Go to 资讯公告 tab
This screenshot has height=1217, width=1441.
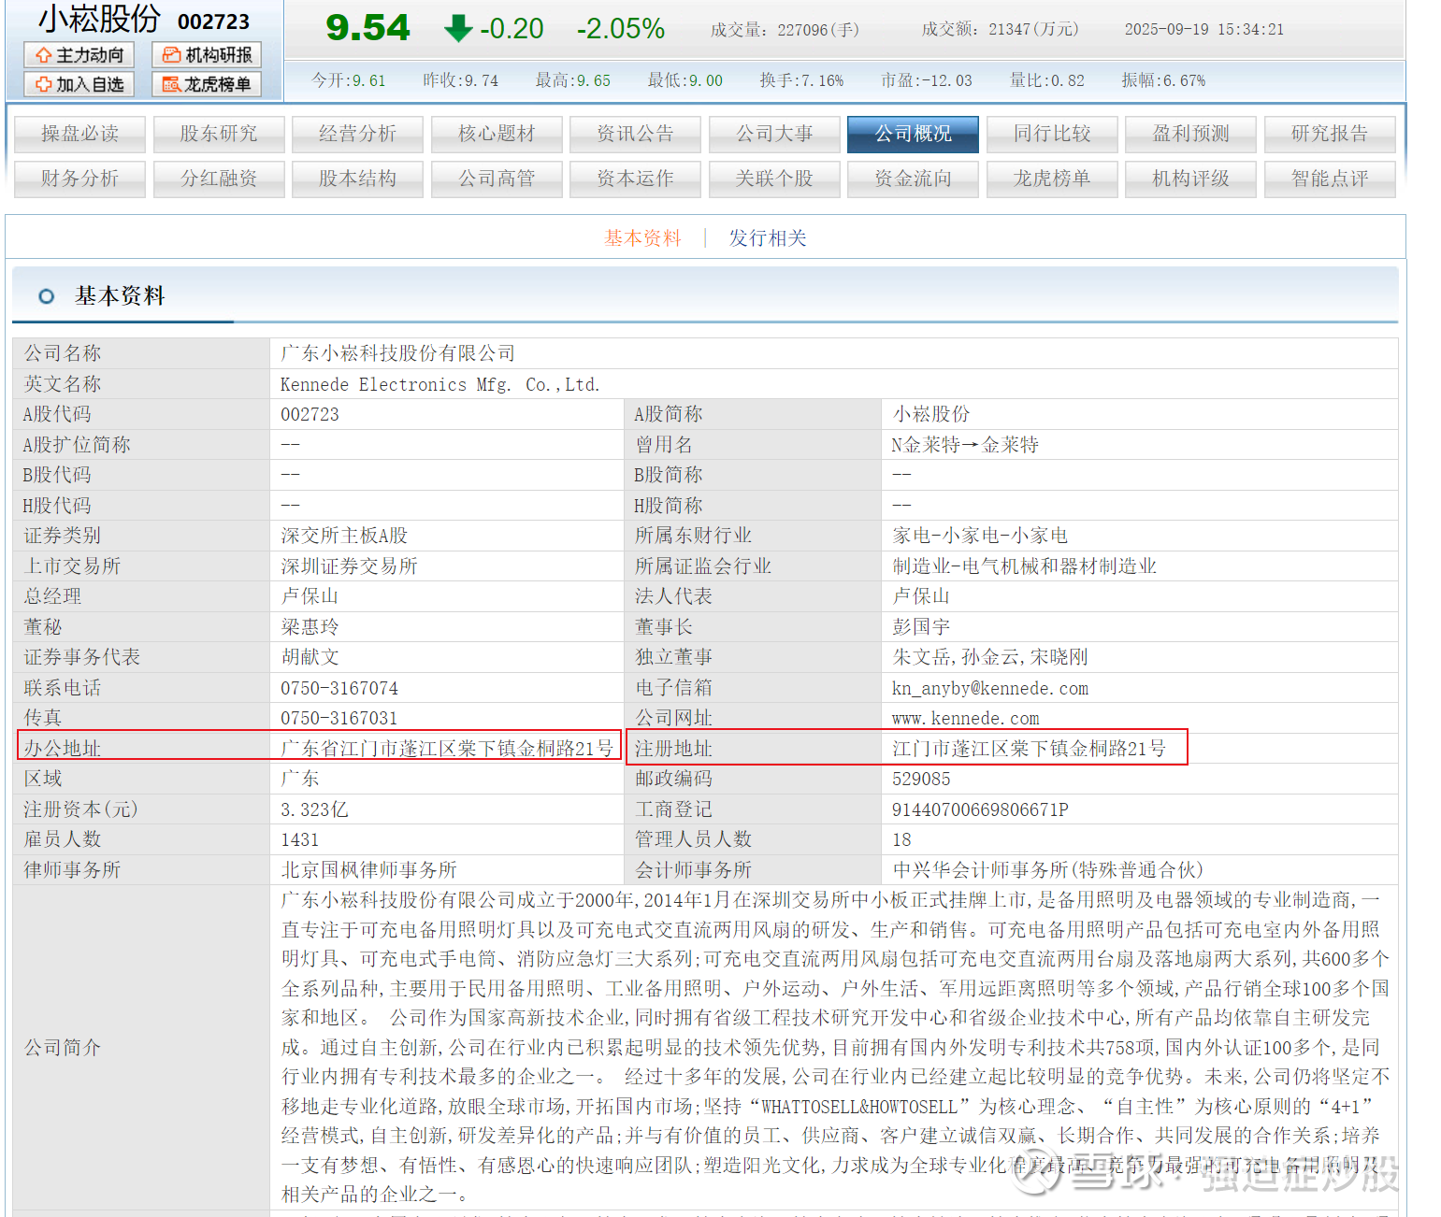point(635,134)
